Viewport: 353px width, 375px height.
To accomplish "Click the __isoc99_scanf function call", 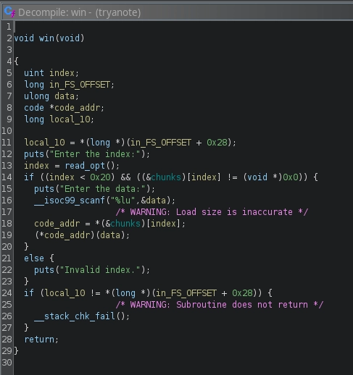I will [70, 201].
